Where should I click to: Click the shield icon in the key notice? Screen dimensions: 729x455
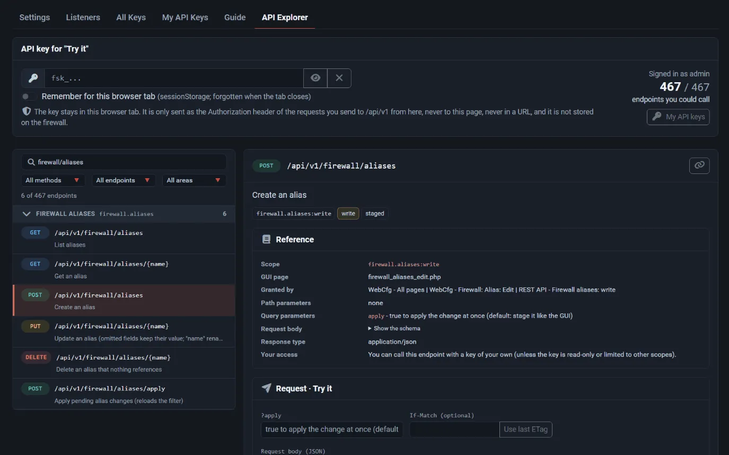27,112
